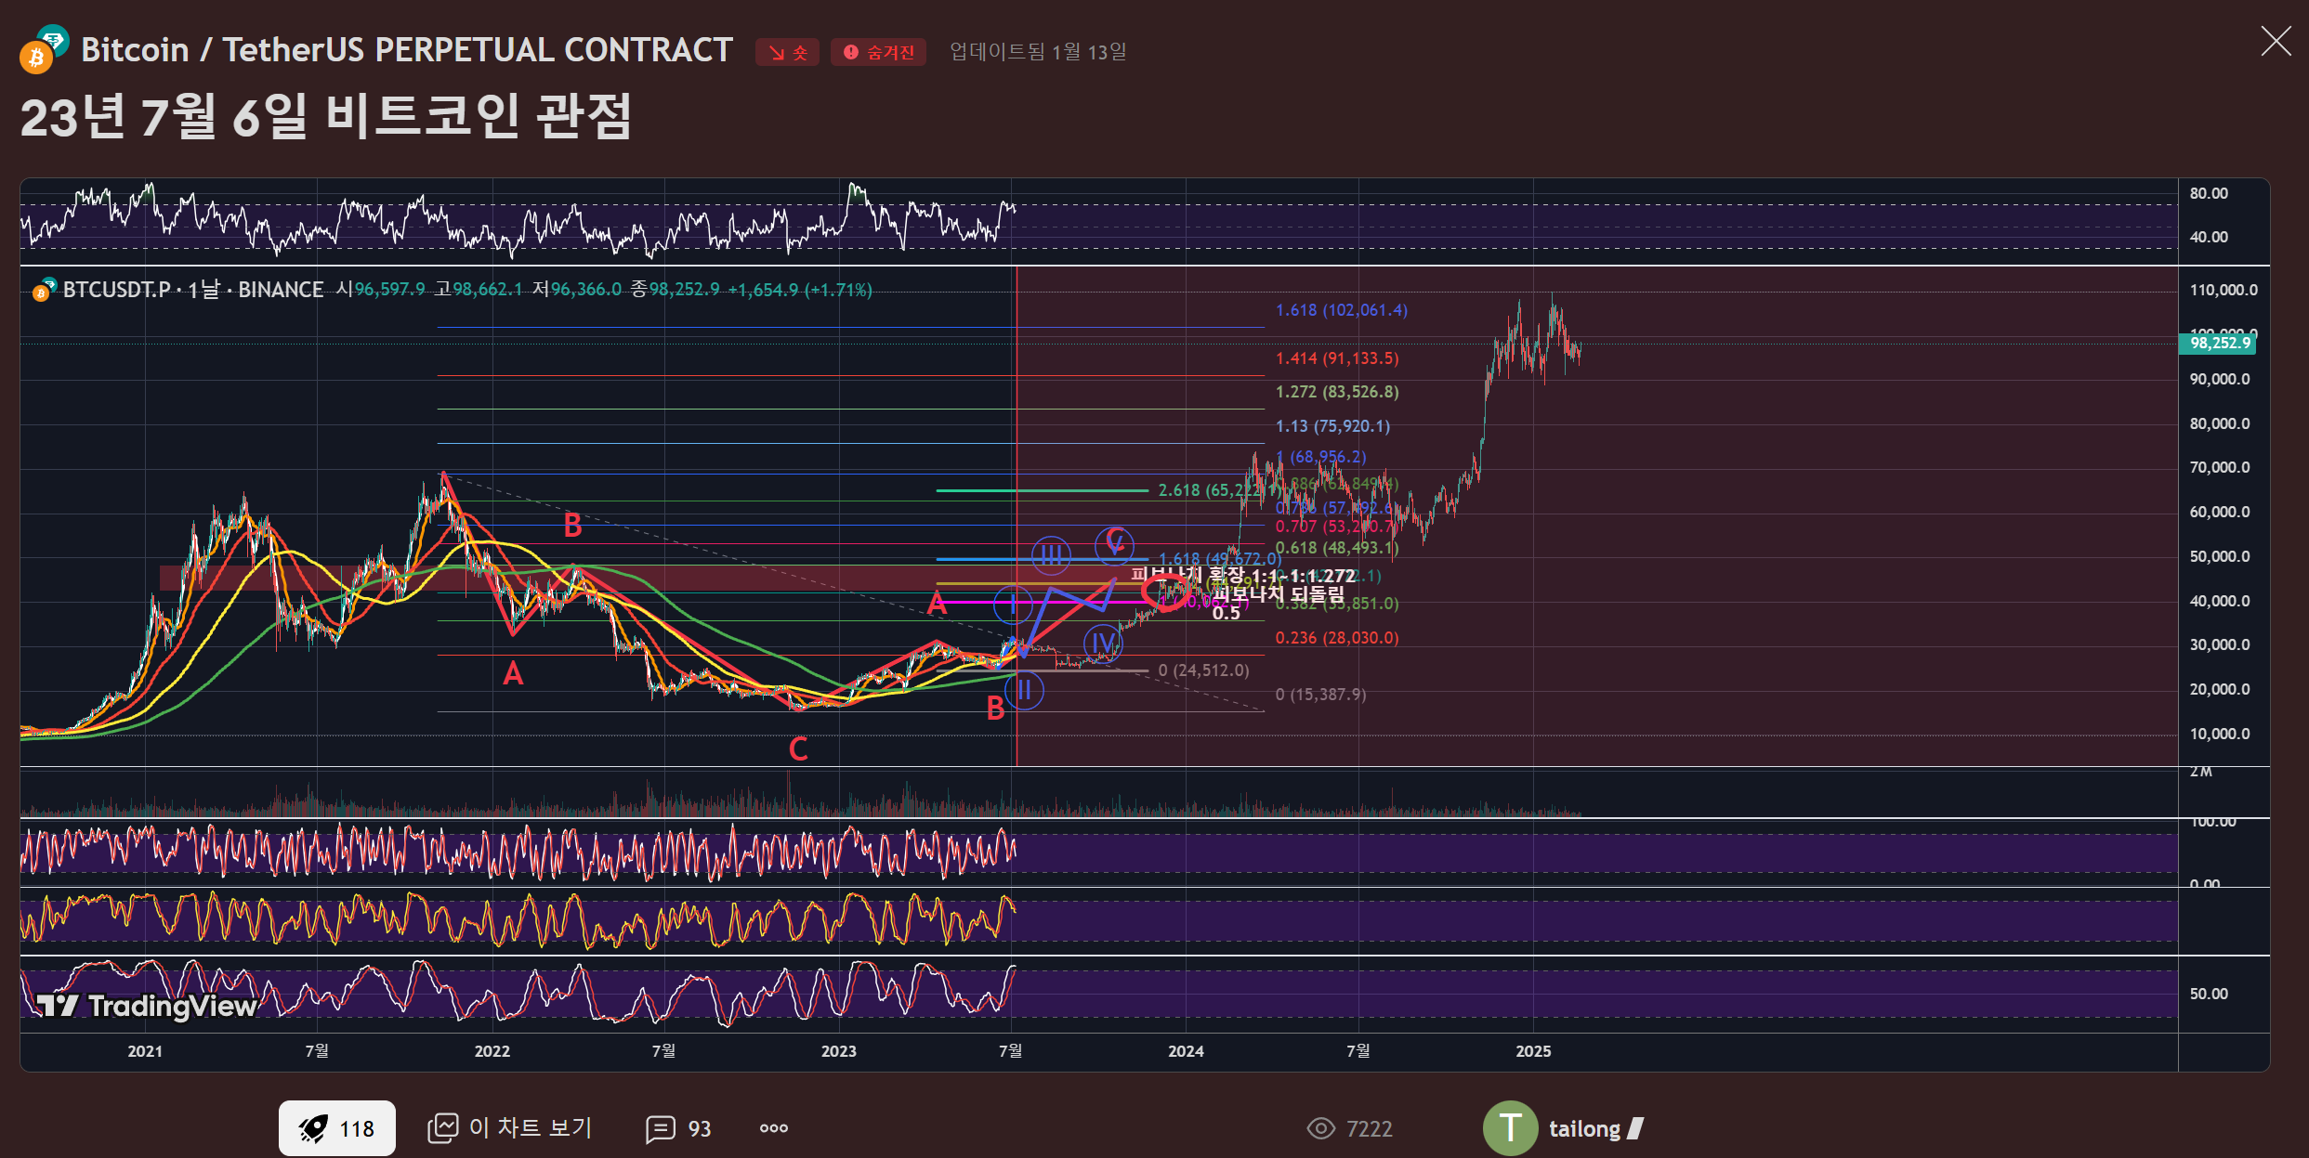Click tailong's green avatar circle
This screenshot has height=1158, width=2309.
tap(1509, 1128)
